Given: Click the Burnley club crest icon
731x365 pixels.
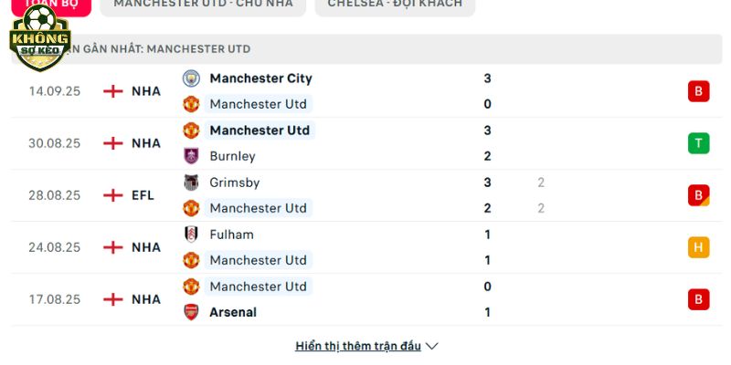Looking at the screenshot, I should coord(191,156).
